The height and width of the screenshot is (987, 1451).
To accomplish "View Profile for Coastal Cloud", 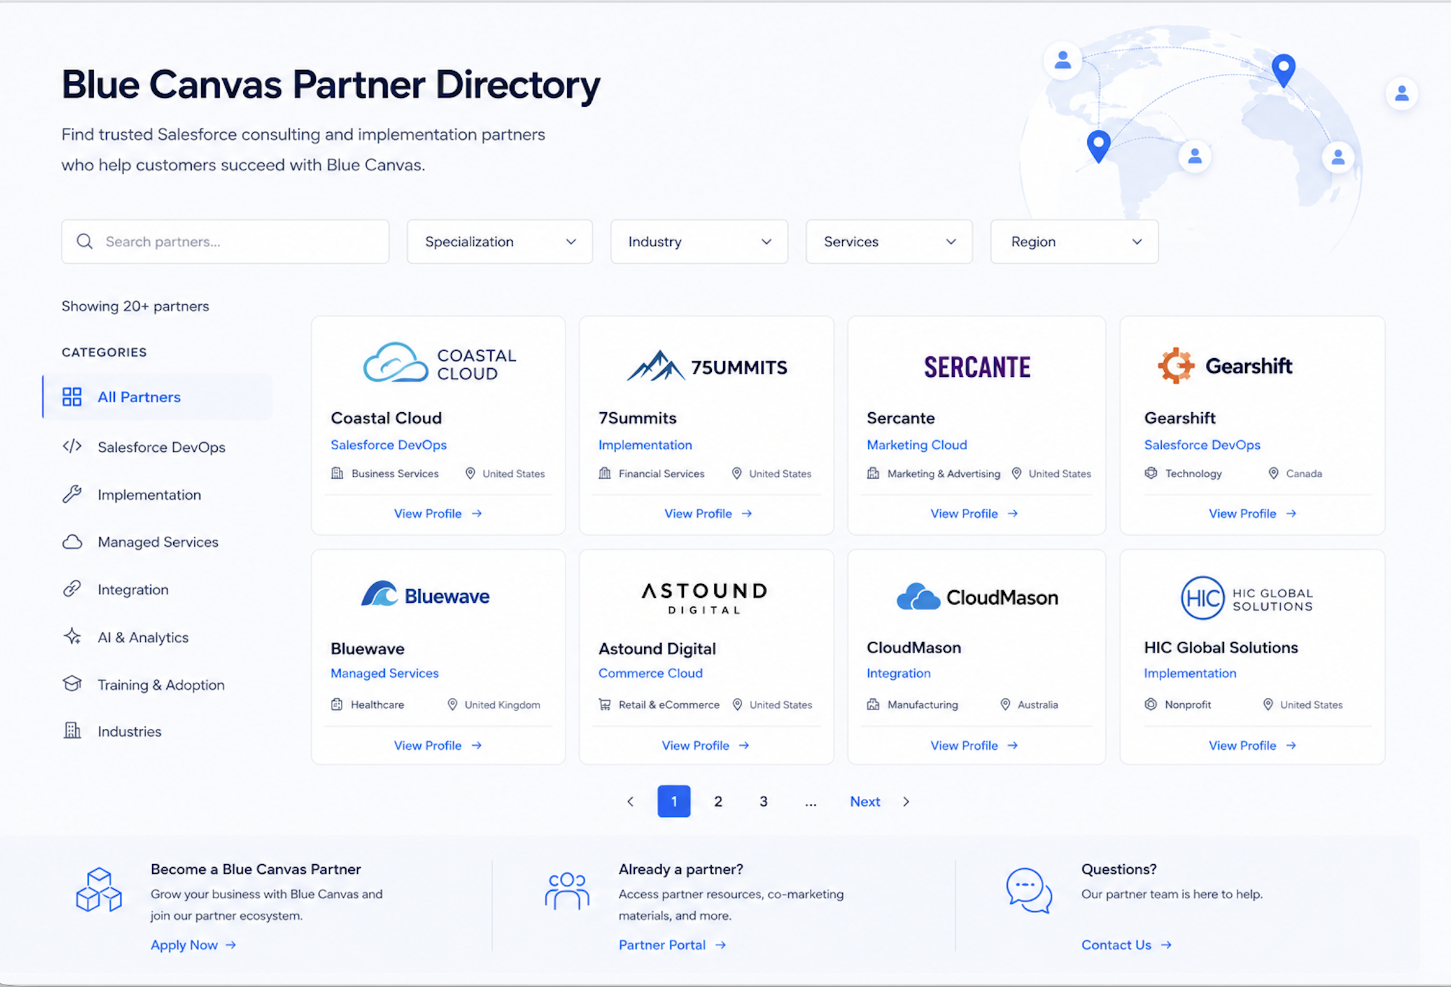I will pos(438,513).
